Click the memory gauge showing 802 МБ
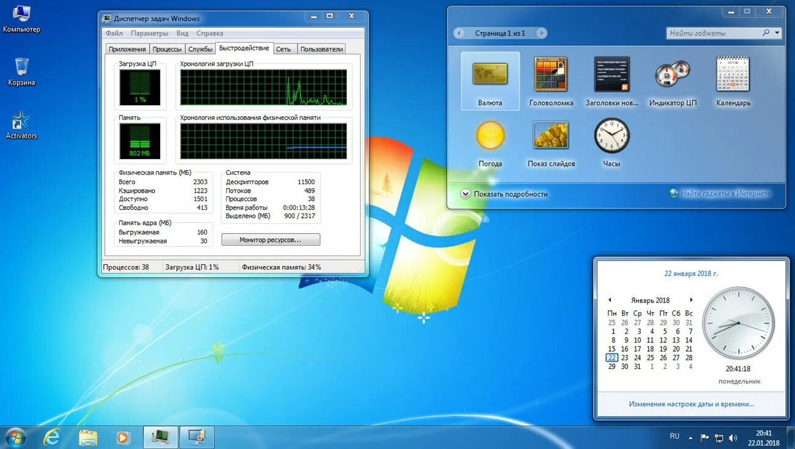Screen dimensions: 795x449 [140, 141]
